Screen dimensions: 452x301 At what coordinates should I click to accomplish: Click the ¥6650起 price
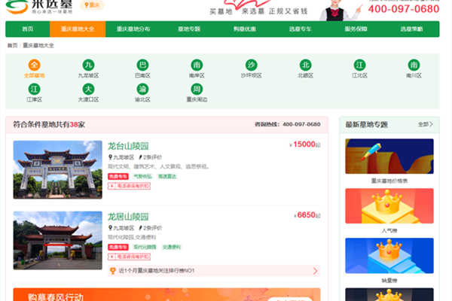(307, 215)
